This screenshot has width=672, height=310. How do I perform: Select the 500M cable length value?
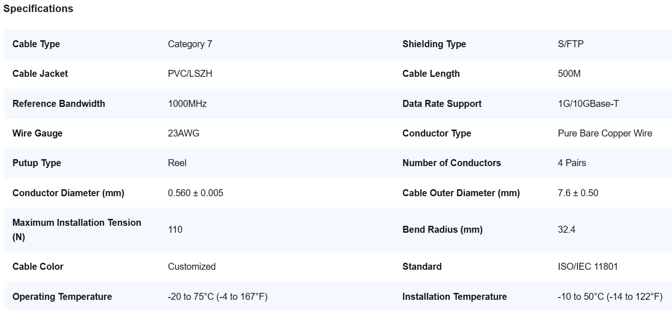click(x=569, y=74)
